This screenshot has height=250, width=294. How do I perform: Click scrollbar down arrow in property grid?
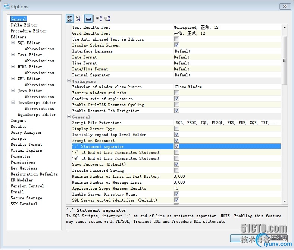pos(285,202)
